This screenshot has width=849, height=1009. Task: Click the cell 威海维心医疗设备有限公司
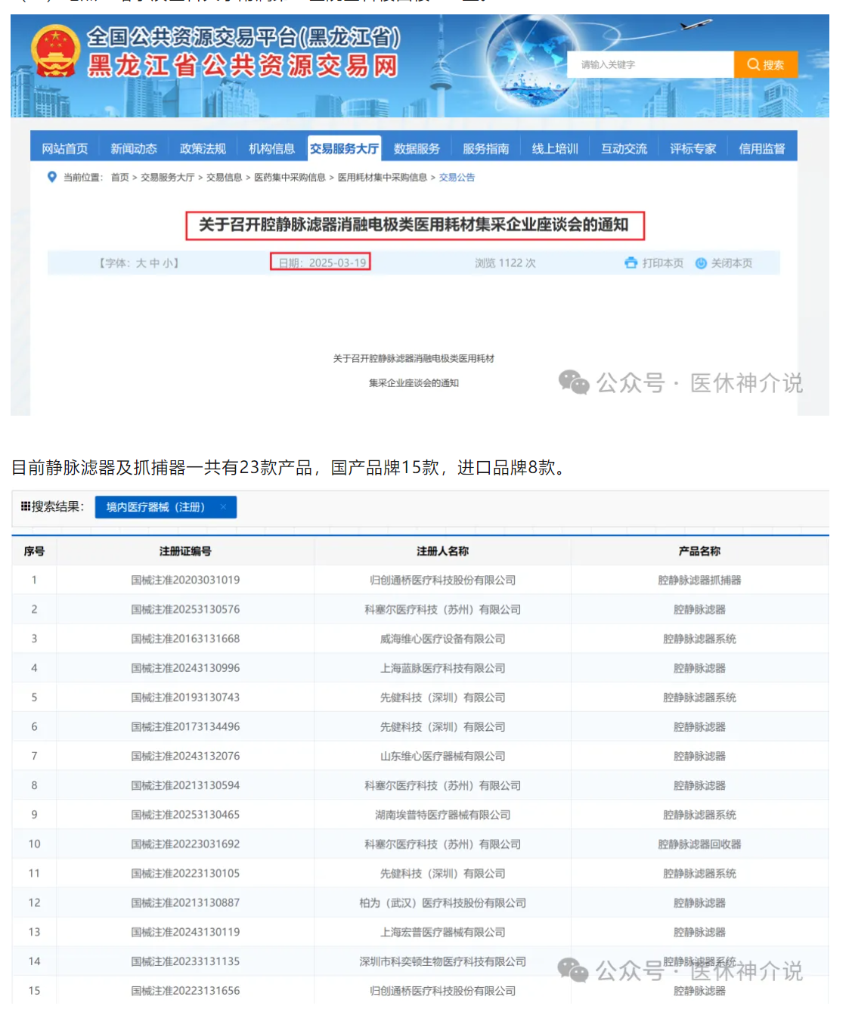[442, 639]
